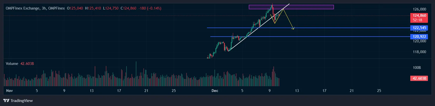Image resolution: width=435 pixels, height=106 pixels.
Task: Click the Nov label on time axis
Action: 9,91
